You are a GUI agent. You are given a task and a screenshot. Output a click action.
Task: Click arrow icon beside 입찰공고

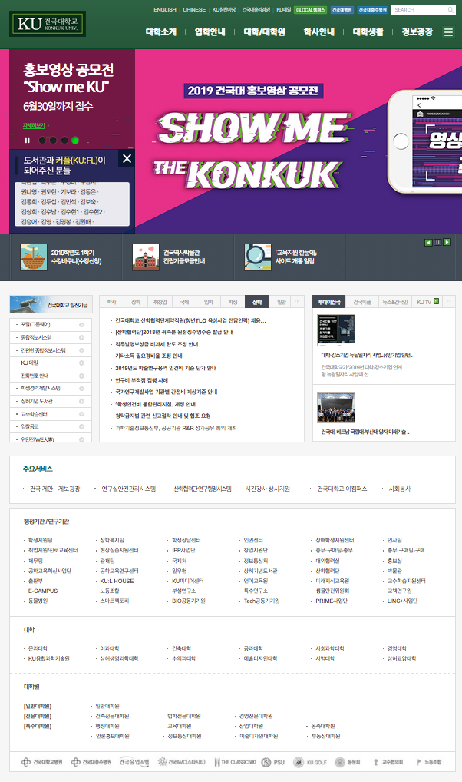82,427
